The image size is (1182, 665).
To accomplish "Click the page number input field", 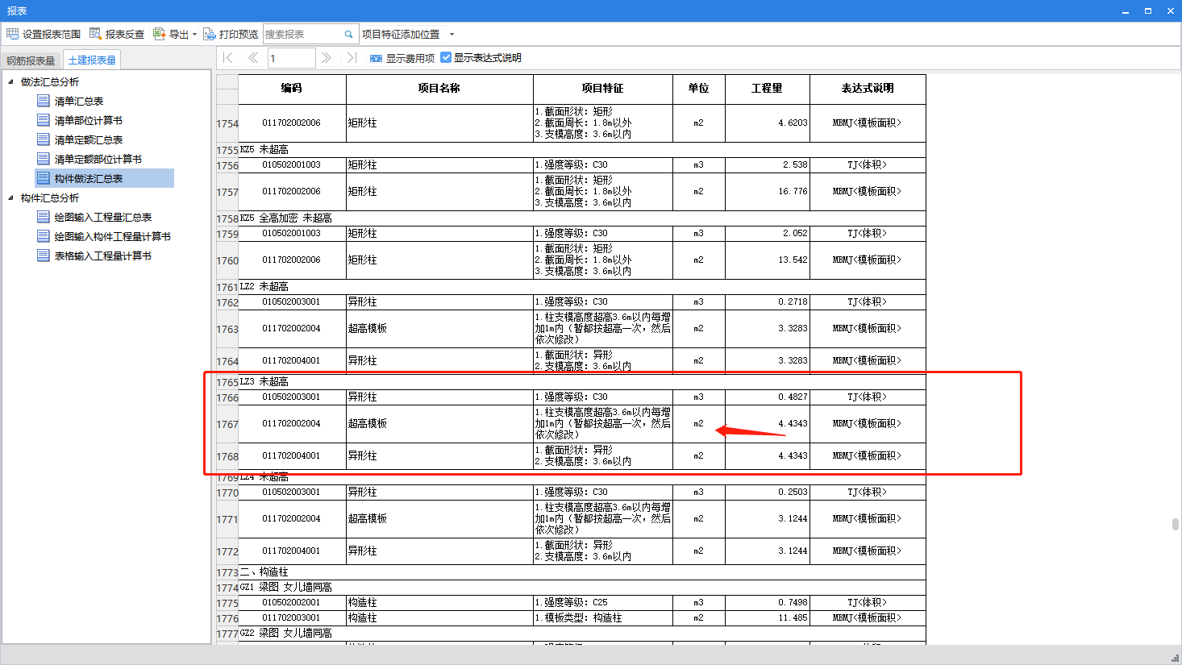I will pos(291,58).
